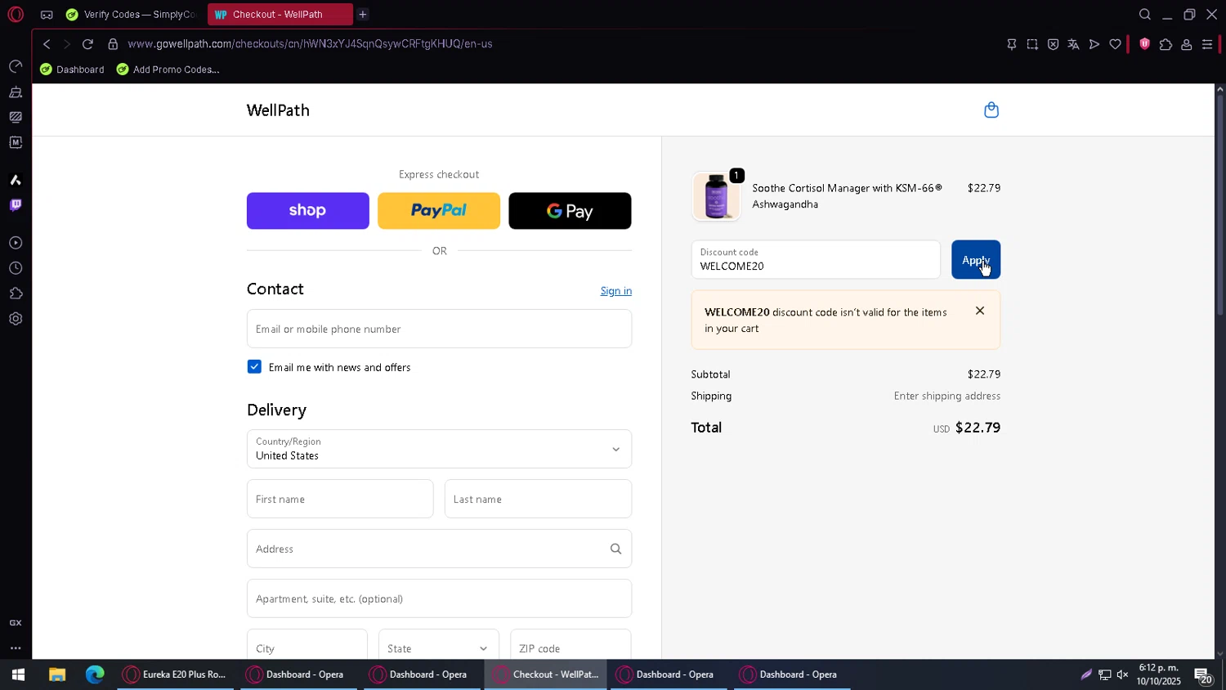Image resolution: width=1226 pixels, height=690 pixels.
Task: Open the Dashboard bookmark
Action: point(72,69)
